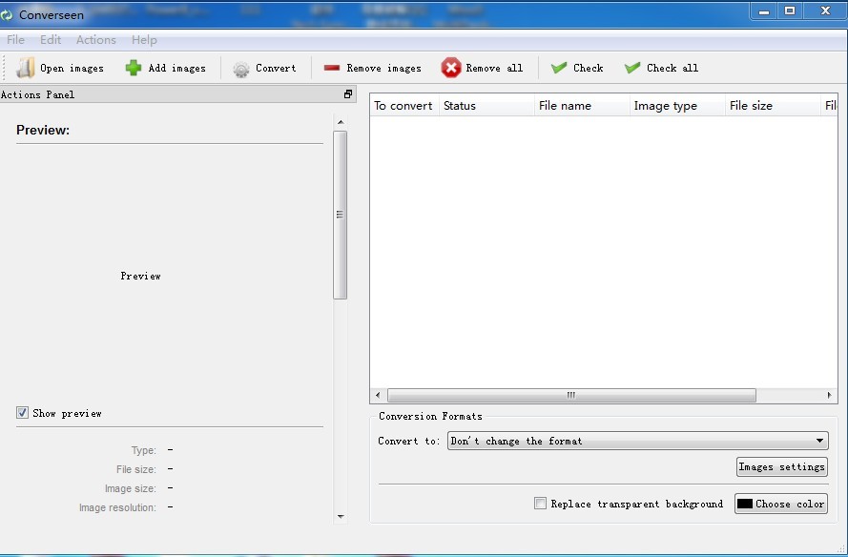Image resolution: width=848 pixels, height=557 pixels.
Task: Toggle the Show preview checkbox
Action: [x=22, y=413]
